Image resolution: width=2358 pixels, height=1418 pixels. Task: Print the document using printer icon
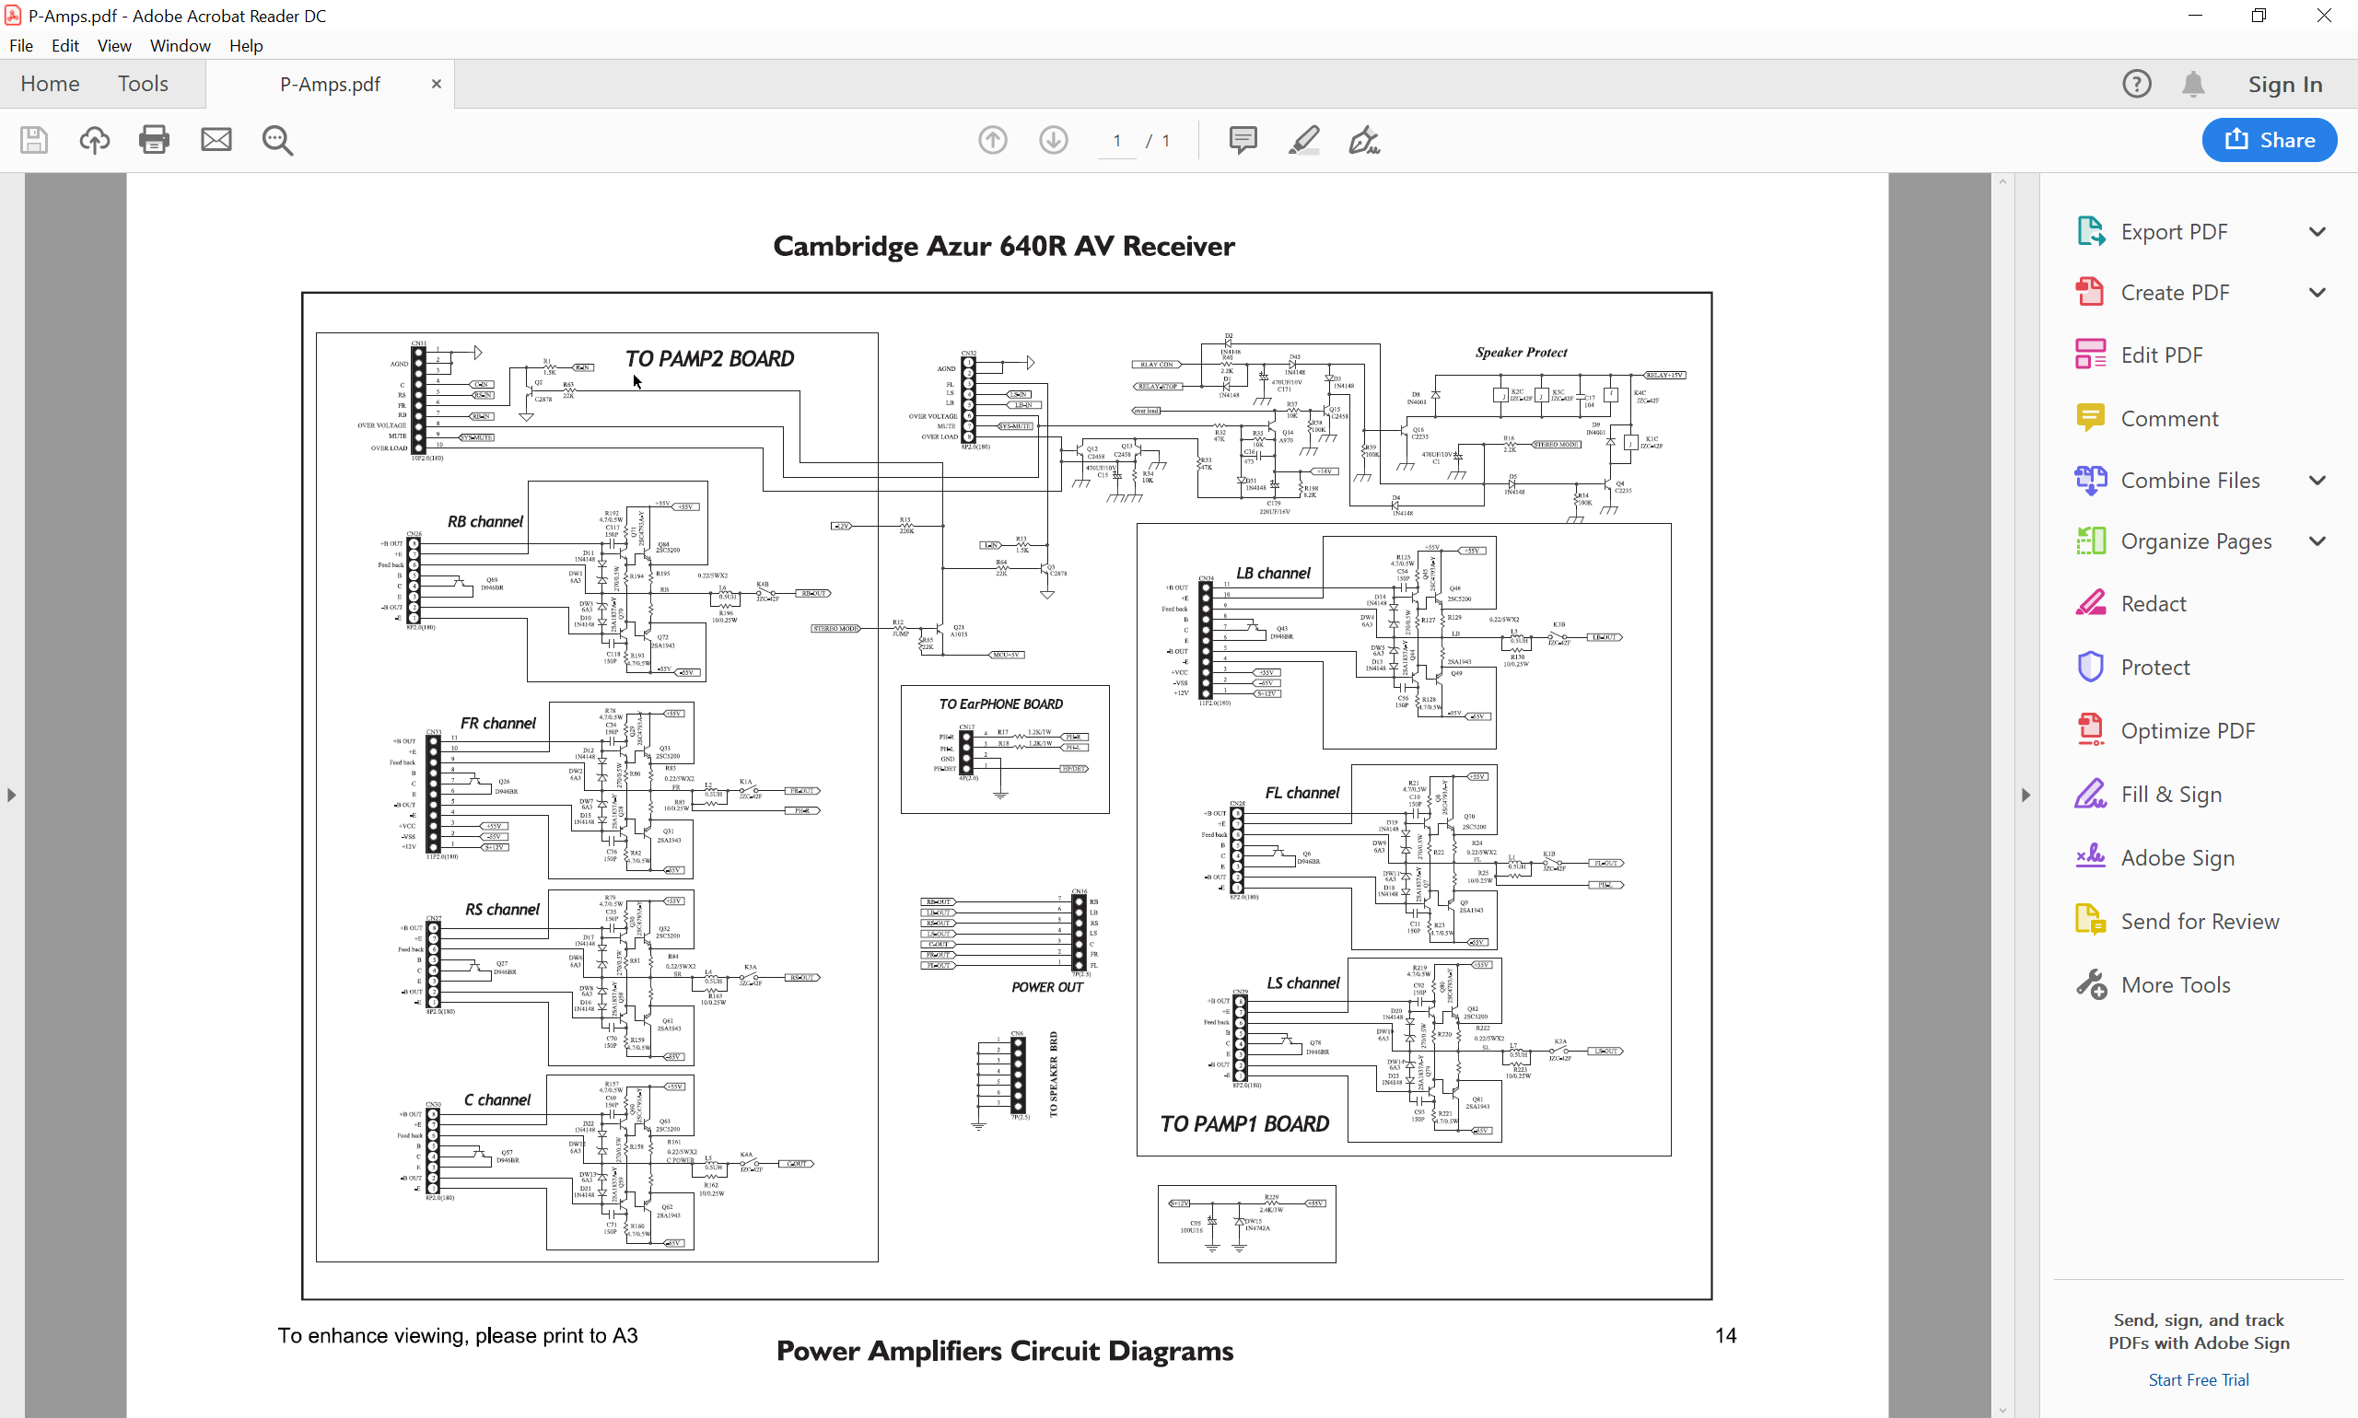tap(154, 141)
